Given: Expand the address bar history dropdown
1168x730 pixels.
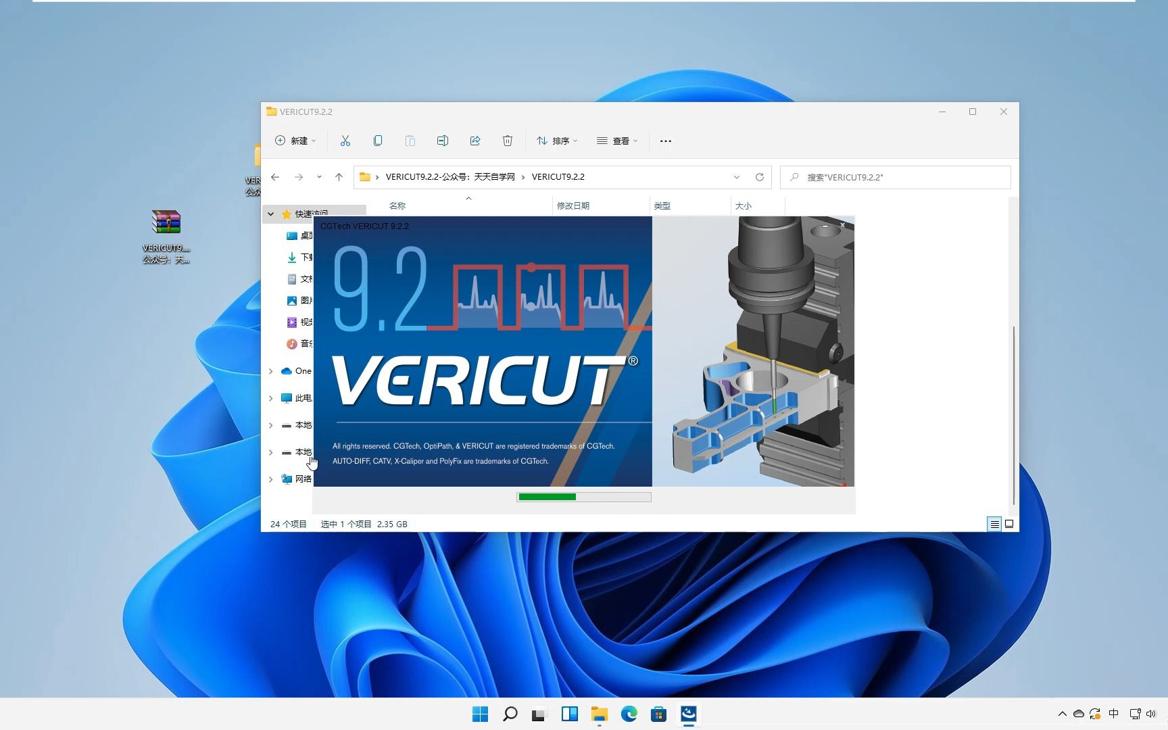Looking at the screenshot, I should point(737,177).
